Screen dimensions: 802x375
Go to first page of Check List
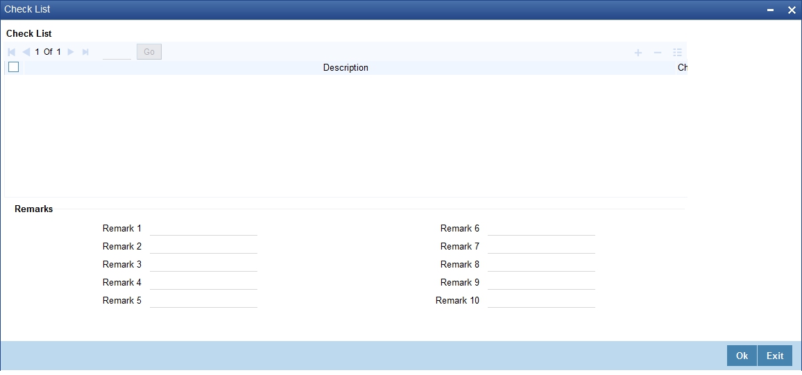click(x=12, y=51)
